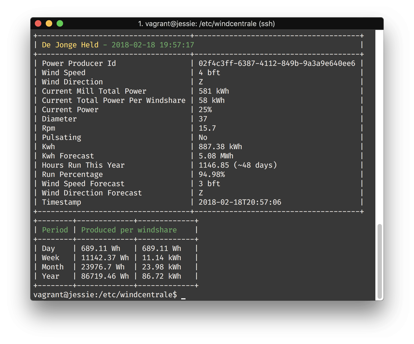Click the 'Rpm' row label
This screenshot has width=414, height=344.
(48, 128)
